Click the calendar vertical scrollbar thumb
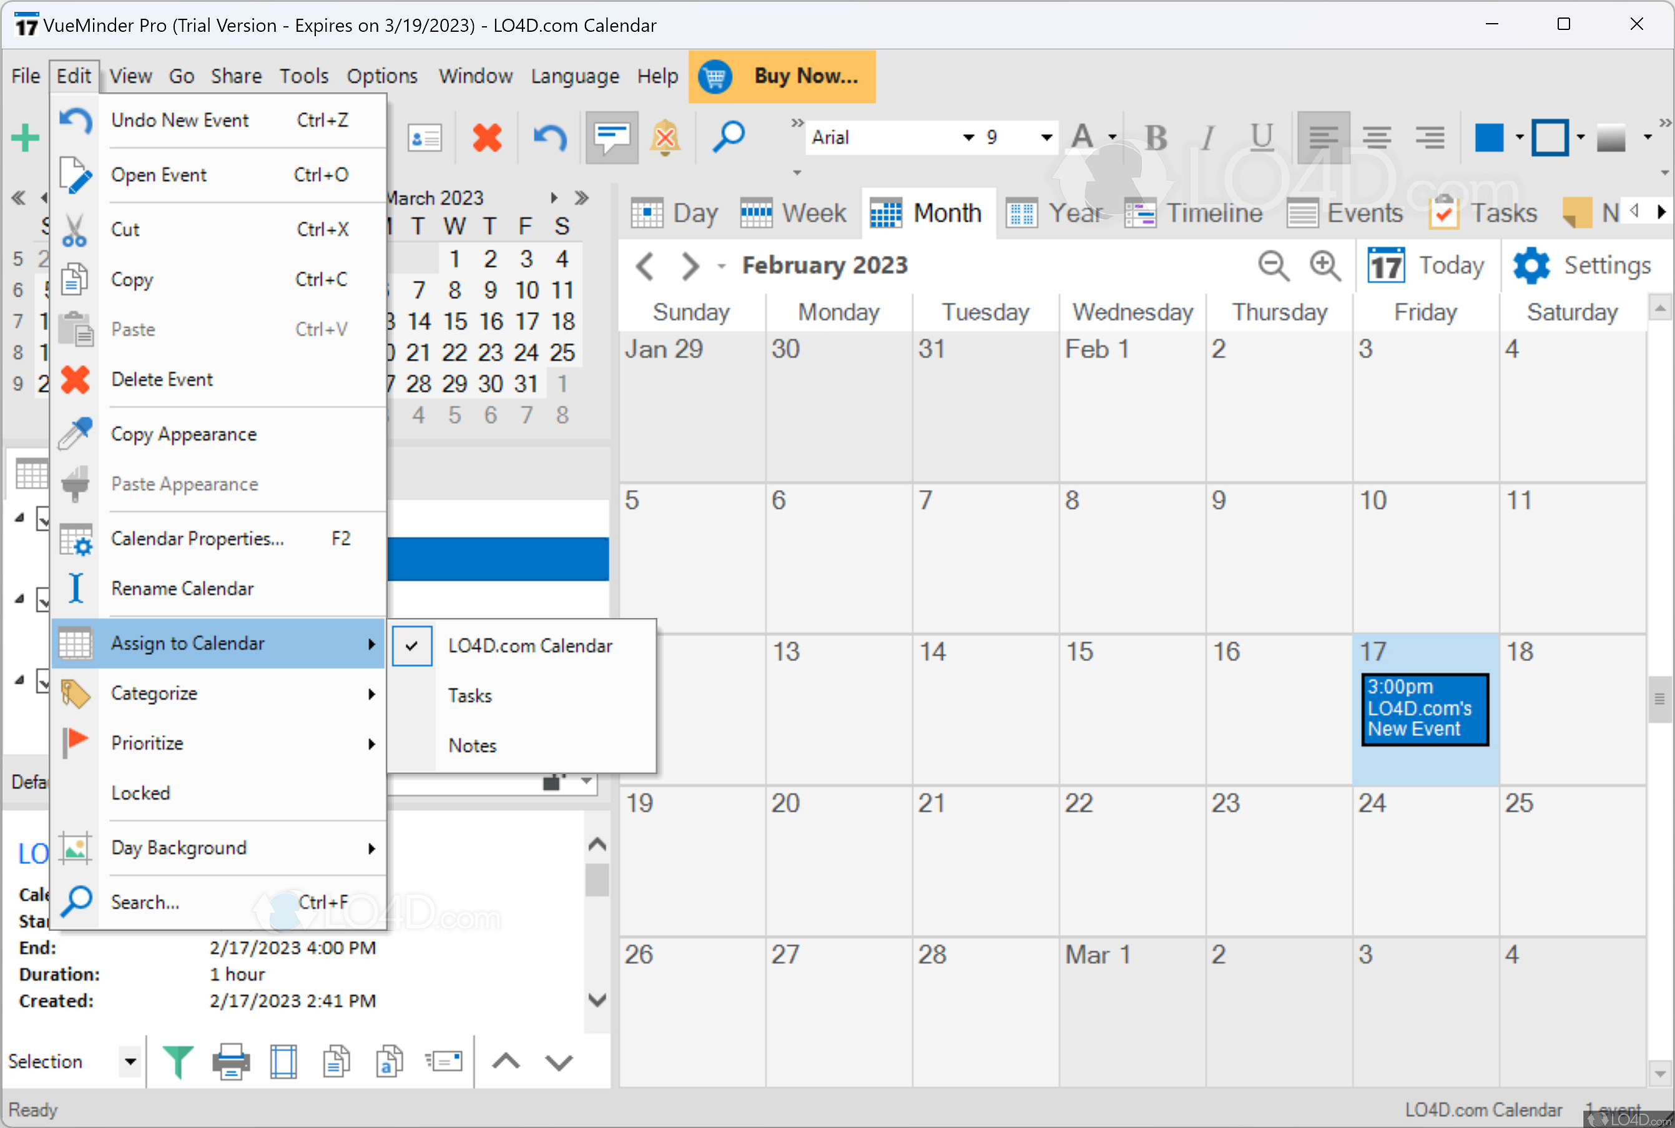The width and height of the screenshot is (1675, 1128). tap(1659, 699)
